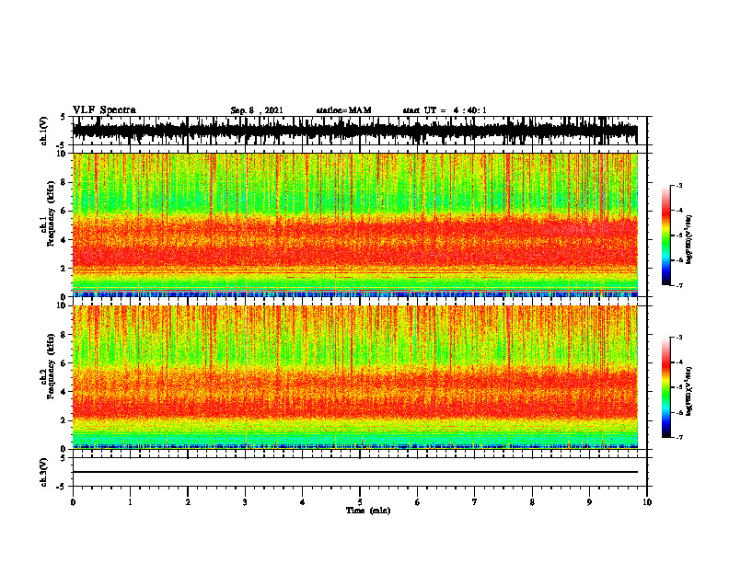Click the "ch.1(V)" waveform axis label
This screenshot has height=563, width=729.
pos(43,131)
